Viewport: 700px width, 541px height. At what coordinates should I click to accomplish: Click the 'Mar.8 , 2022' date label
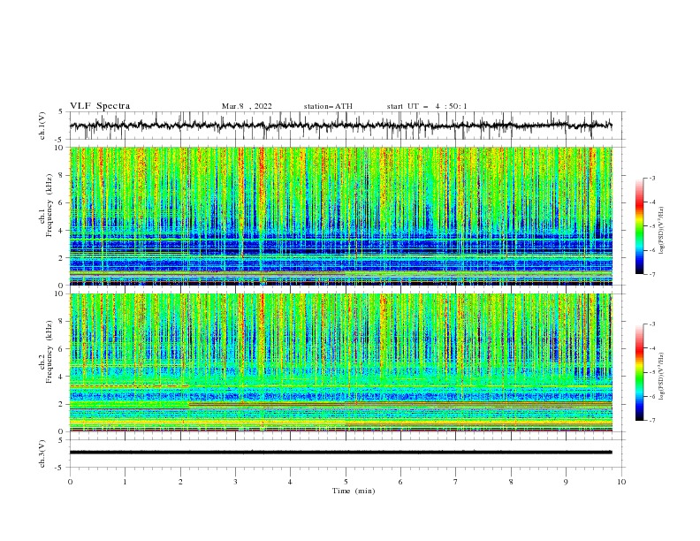pyautogui.click(x=247, y=106)
